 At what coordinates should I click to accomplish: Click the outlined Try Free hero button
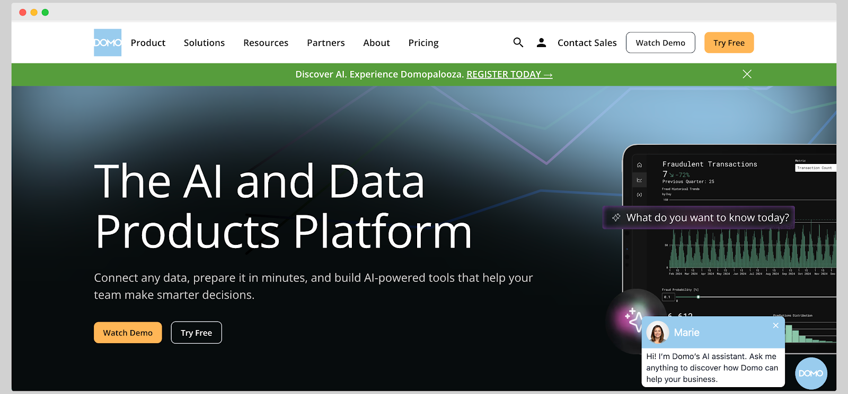pos(196,333)
